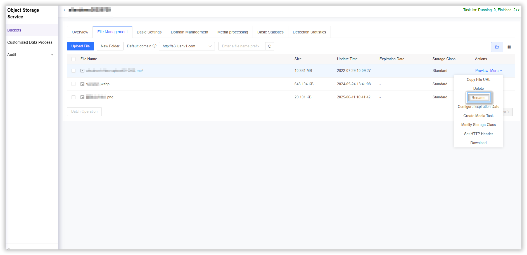Select Download from the context menu
527x255 pixels.
tap(478, 143)
